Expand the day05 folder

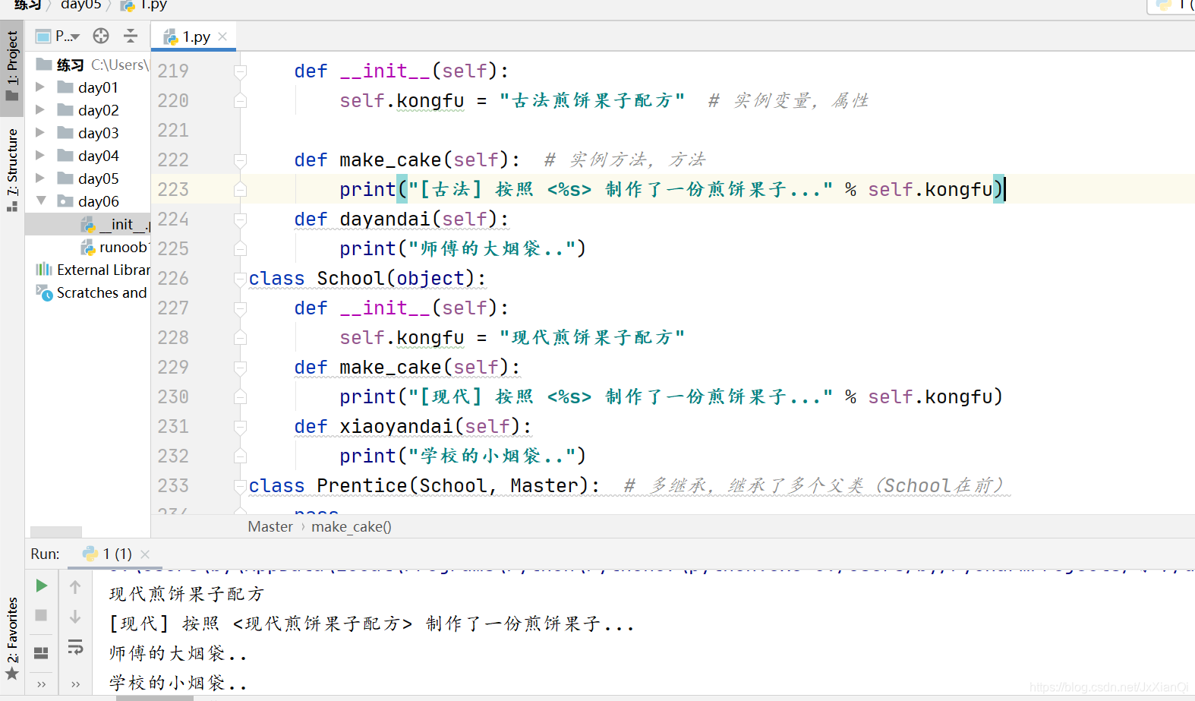coord(40,178)
